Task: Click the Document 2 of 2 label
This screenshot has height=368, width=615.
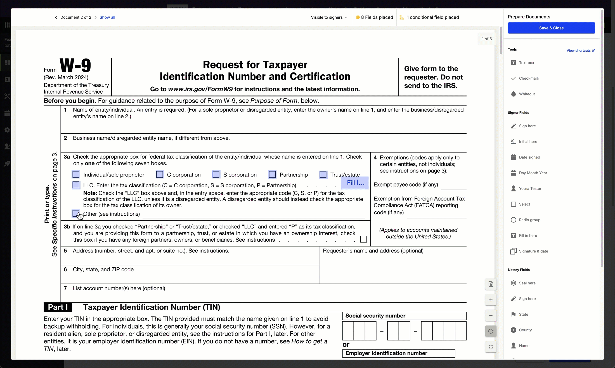Action: click(x=76, y=17)
